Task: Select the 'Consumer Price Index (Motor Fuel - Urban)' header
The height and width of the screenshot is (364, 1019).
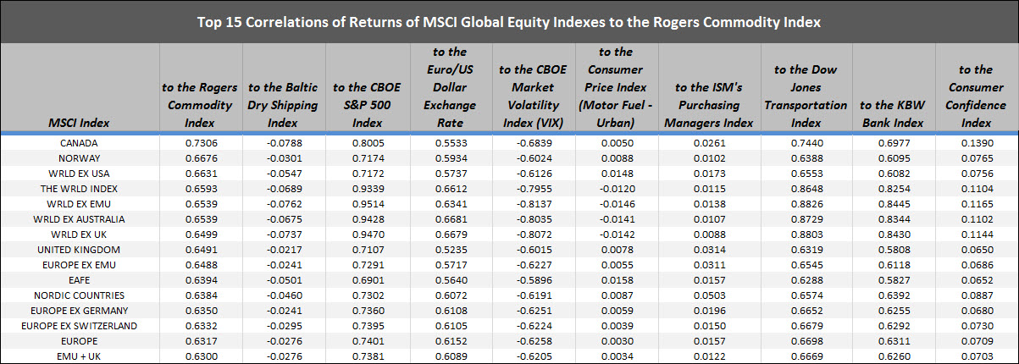Action: (x=616, y=87)
